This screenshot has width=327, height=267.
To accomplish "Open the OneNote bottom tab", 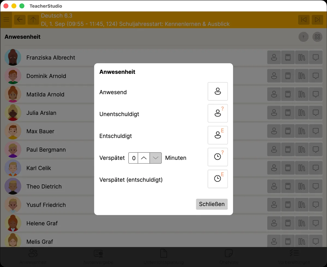I will (x=229, y=257).
